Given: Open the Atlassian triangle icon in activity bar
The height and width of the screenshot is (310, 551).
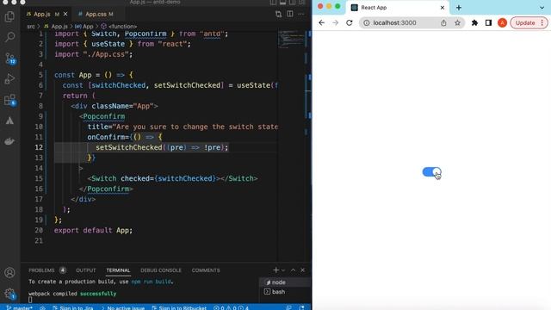Looking at the screenshot, I should (9, 121).
